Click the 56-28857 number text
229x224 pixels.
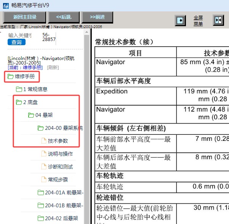[x=49, y=37]
